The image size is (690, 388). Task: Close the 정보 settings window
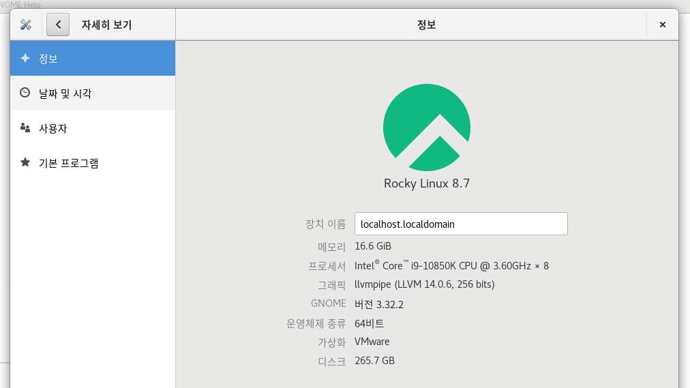(x=662, y=25)
